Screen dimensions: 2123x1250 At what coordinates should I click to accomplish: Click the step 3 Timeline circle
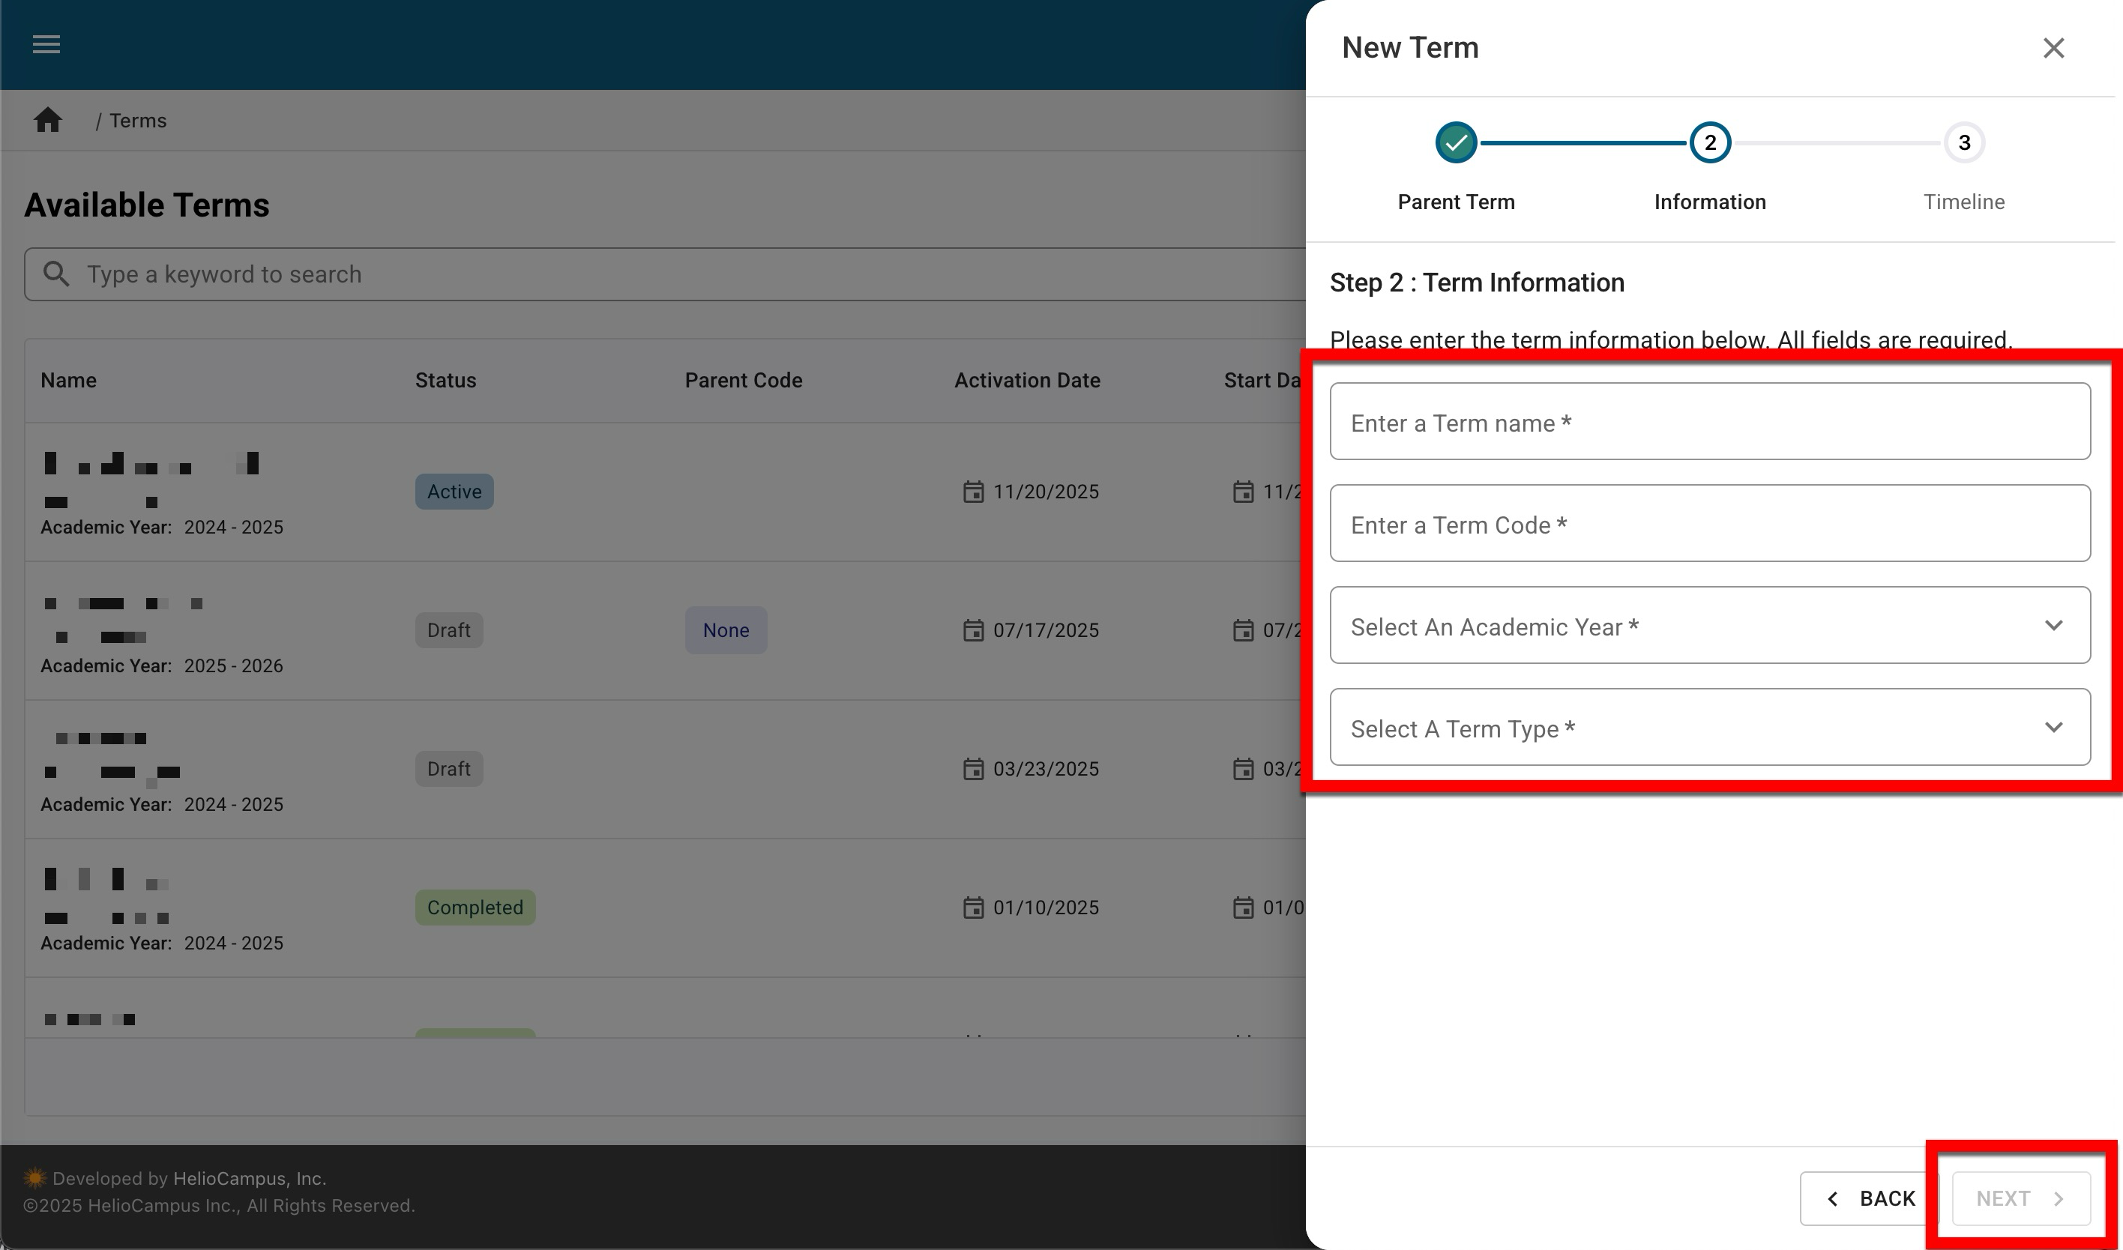(x=1964, y=142)
